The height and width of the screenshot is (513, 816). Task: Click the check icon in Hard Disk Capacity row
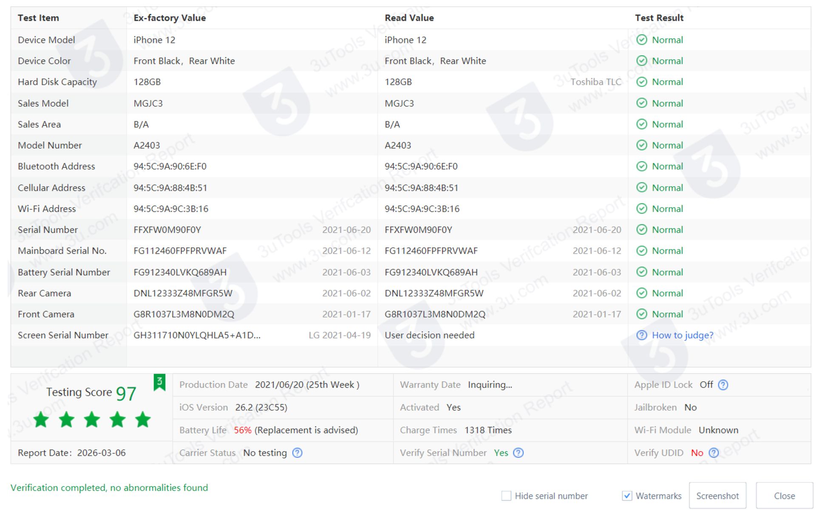pos(641,82)
